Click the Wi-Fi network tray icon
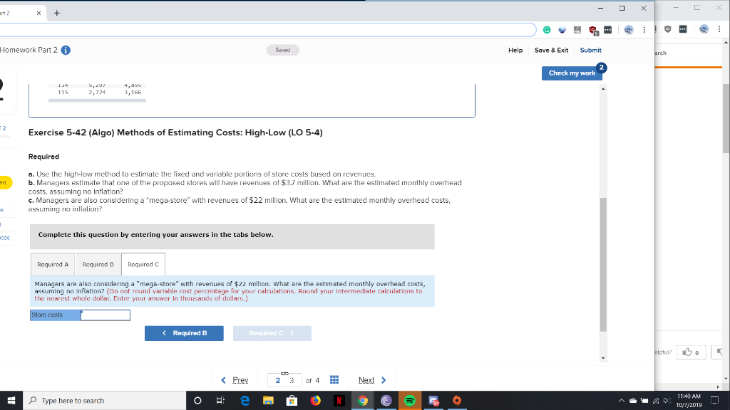The image size is (730, 410). pos(656,401)
